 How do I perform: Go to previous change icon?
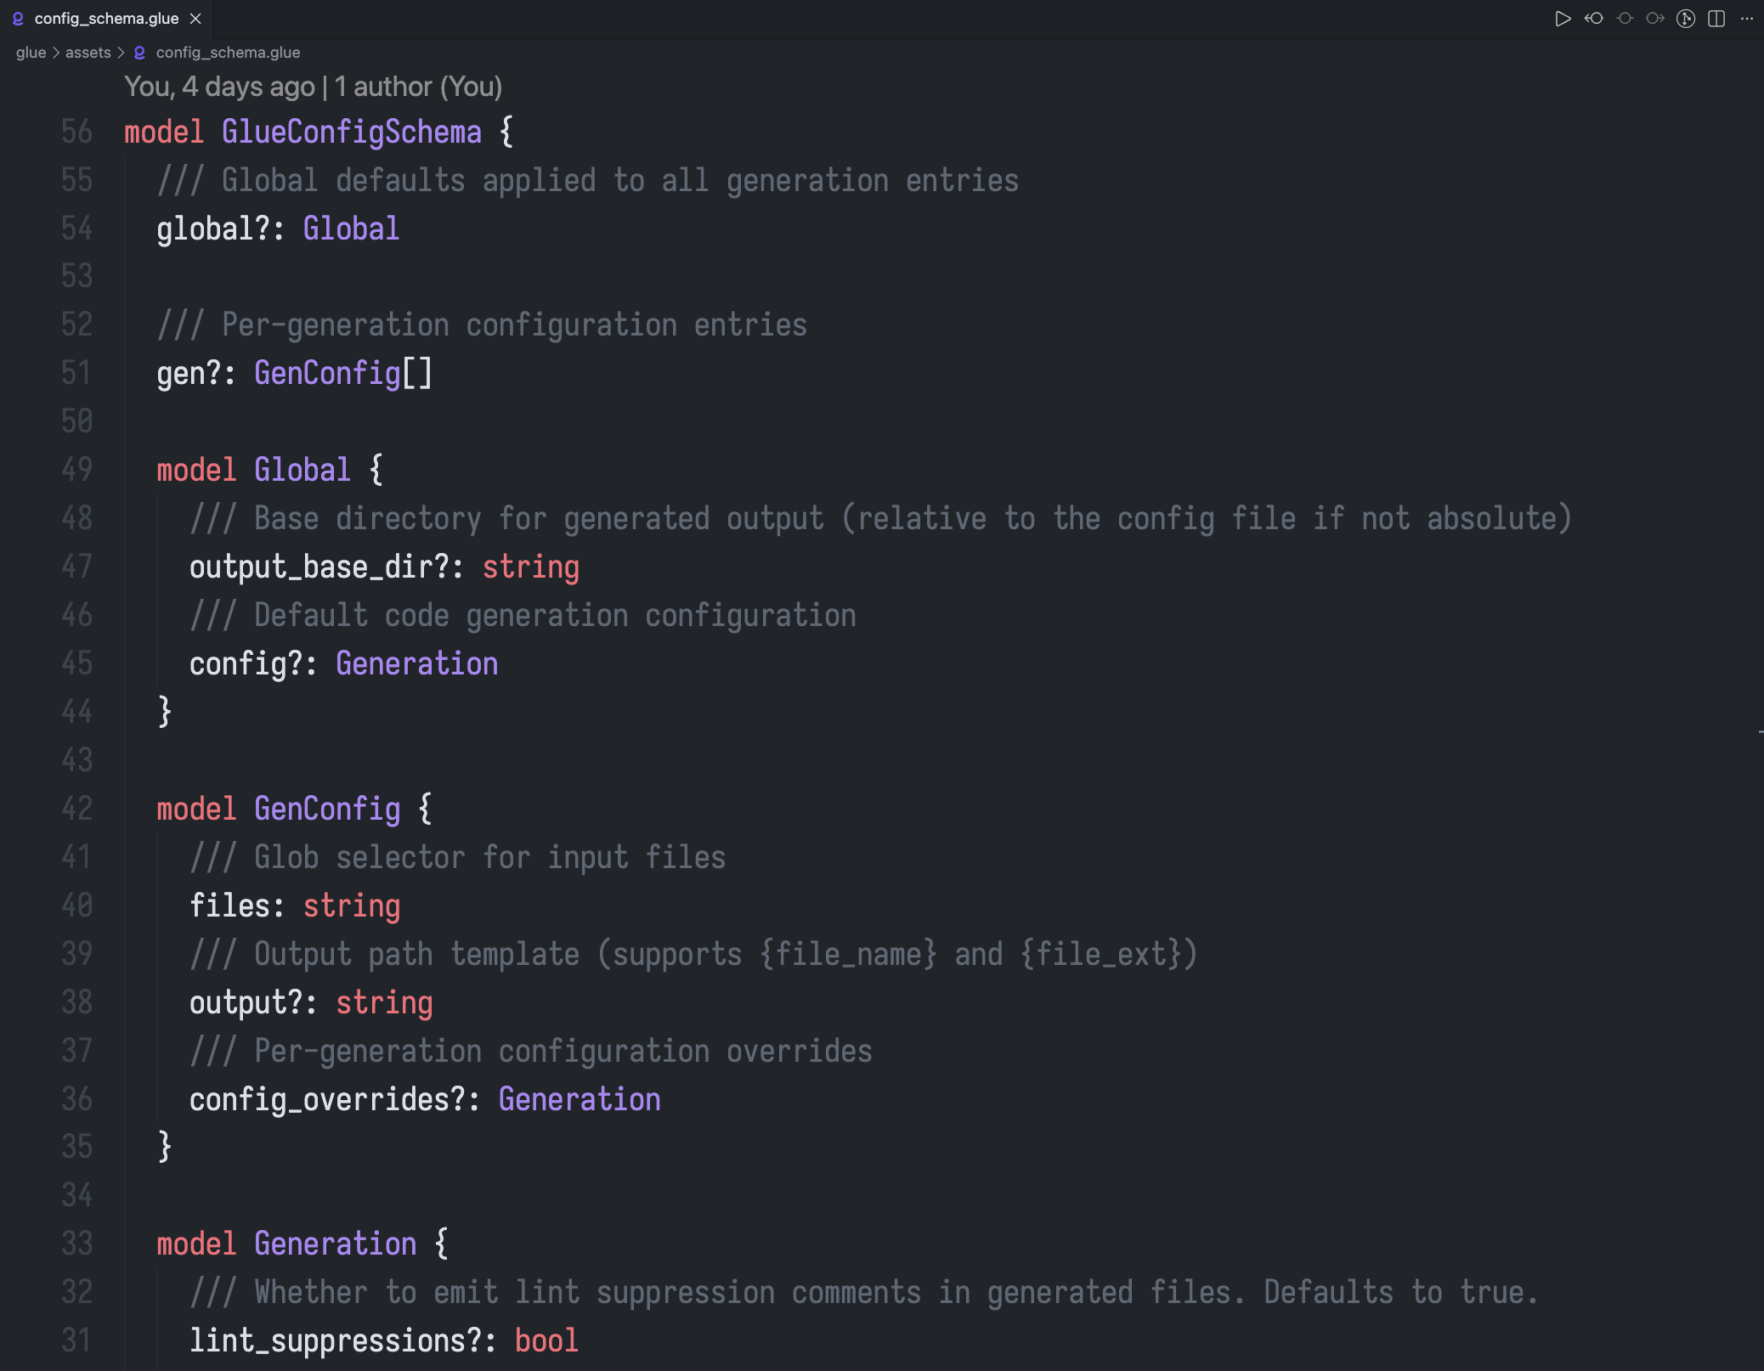(x=1593, y=19)
